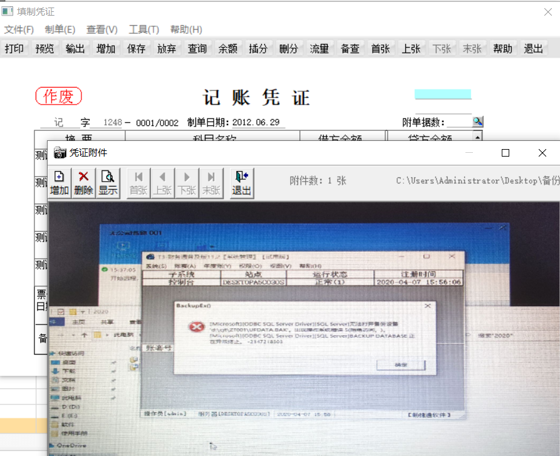
Task: Open the 工具(T) menu
Action: [144, 29]
